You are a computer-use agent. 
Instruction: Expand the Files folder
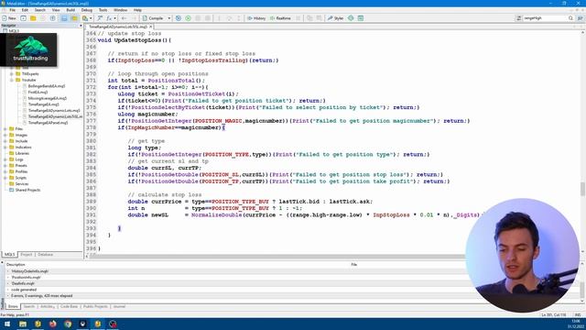pos(5,129)
